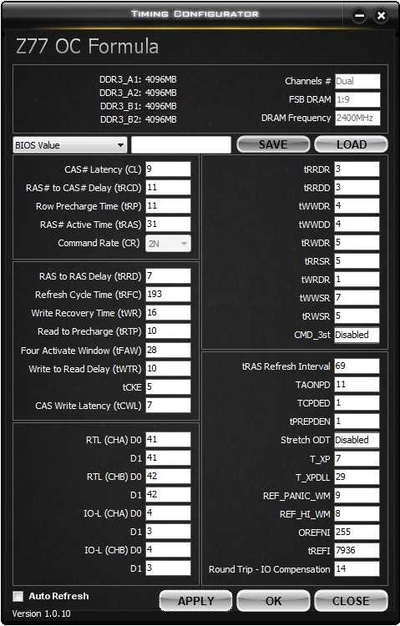Minimize the Timing Configurator window

click(x=359, y=16)
